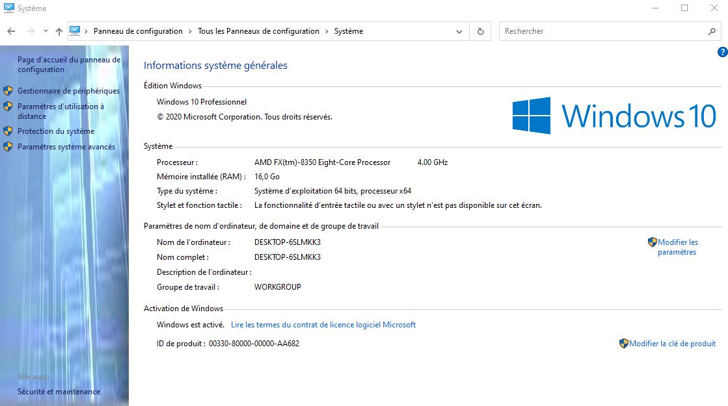Click the Back navigation arrow

tap(11, 31)
